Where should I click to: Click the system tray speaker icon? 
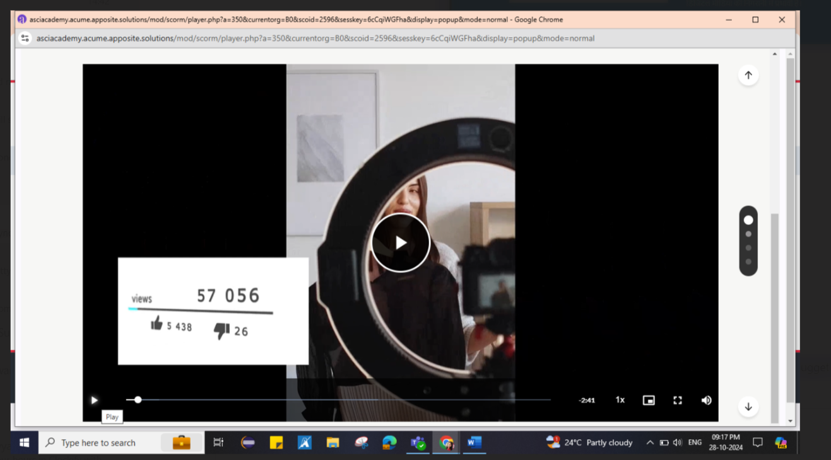pyautogui.click(x=678, y=442)
